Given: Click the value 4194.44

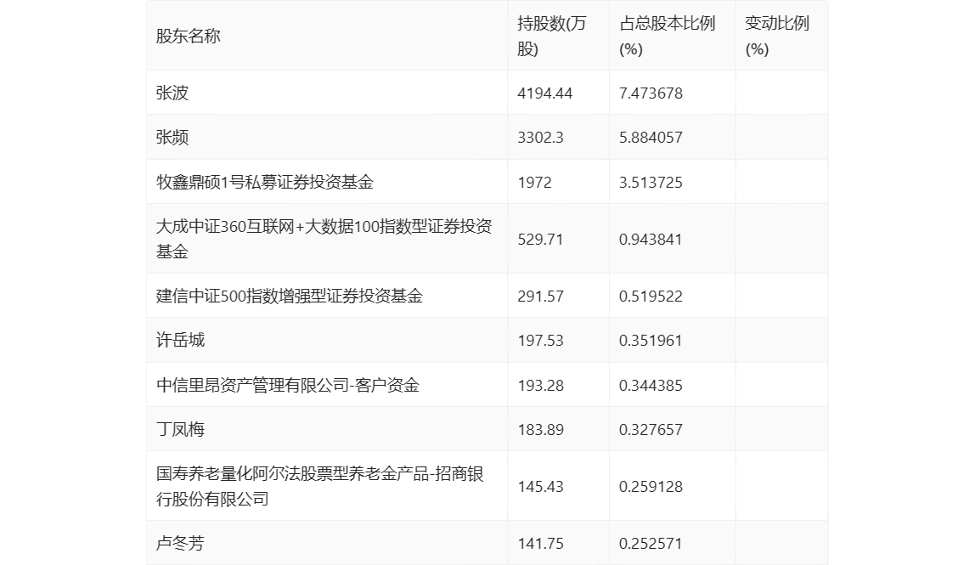Looking at the screenshot, I should [x=544, y=93].
